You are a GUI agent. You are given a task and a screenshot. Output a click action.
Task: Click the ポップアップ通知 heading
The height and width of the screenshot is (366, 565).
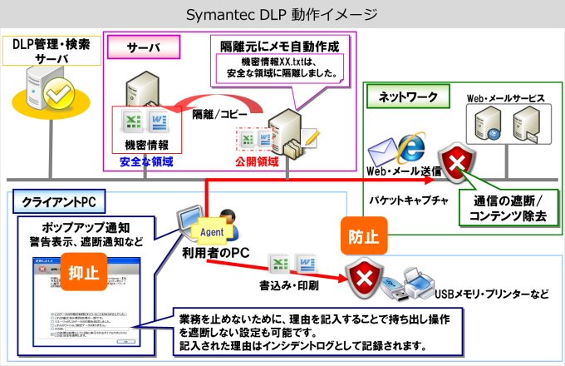(x=86, y=228)
